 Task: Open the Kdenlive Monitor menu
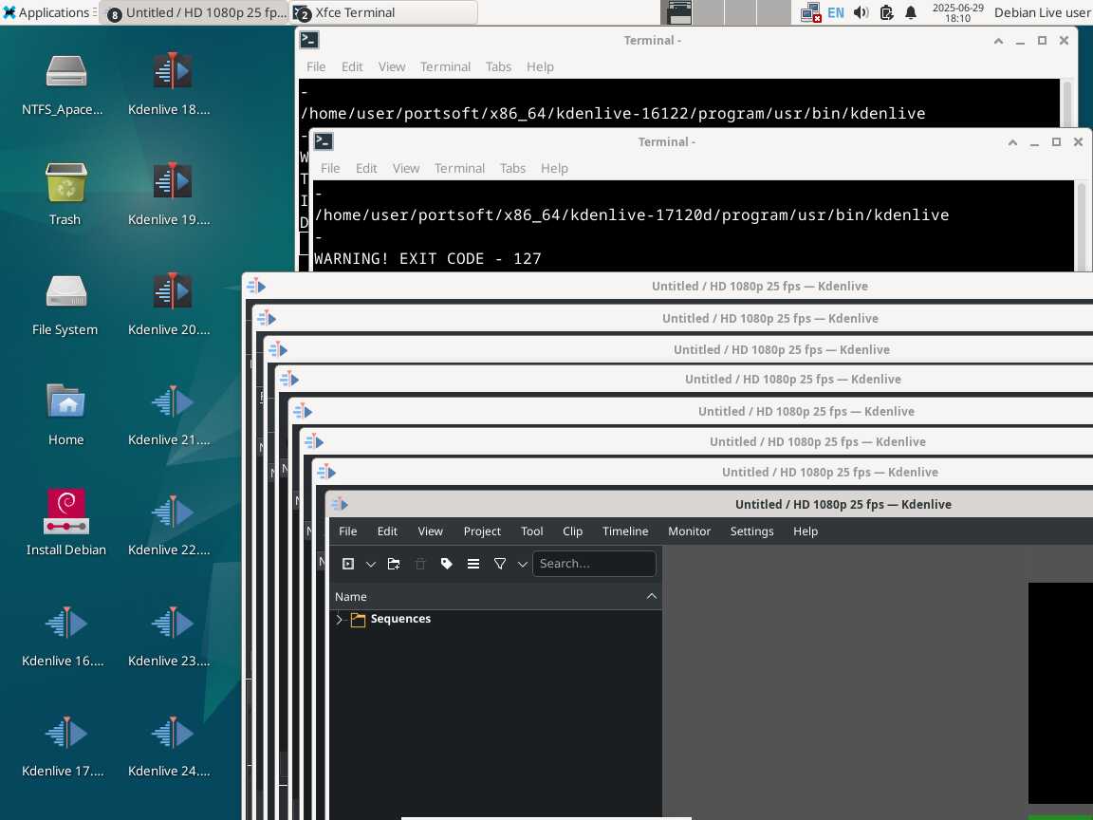pos(690,531)
